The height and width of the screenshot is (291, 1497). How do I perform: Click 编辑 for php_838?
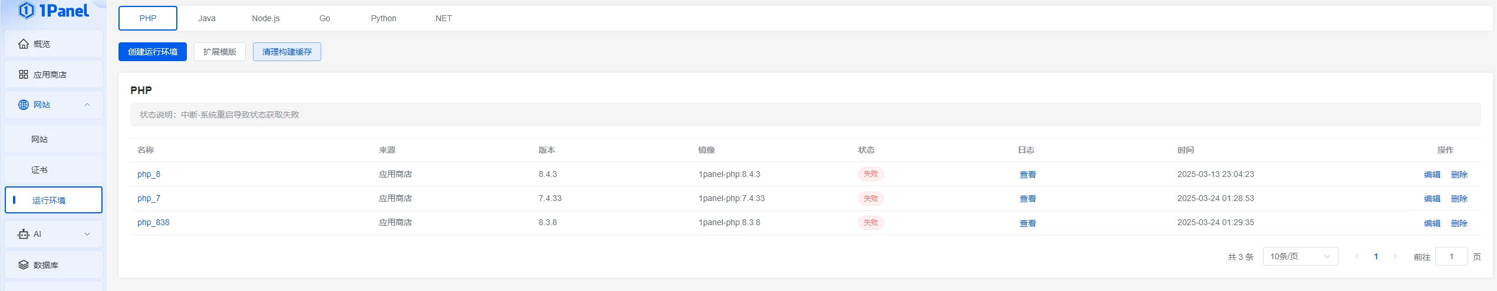point(1432,223)
